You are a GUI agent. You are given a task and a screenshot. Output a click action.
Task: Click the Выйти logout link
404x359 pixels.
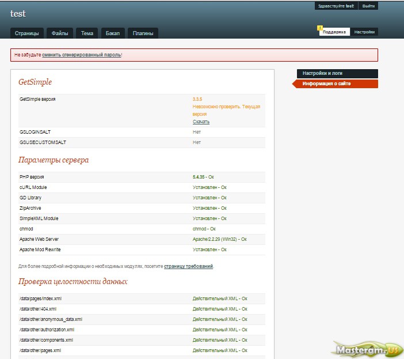368,6
